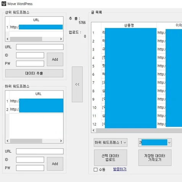This screenshot has width=182, height=182.
Task: Click the 데이터 추출 button
Action: tap(34, 73)
